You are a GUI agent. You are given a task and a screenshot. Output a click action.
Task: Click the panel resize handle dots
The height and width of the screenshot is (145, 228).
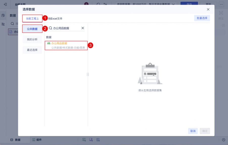tap(88, 74)
